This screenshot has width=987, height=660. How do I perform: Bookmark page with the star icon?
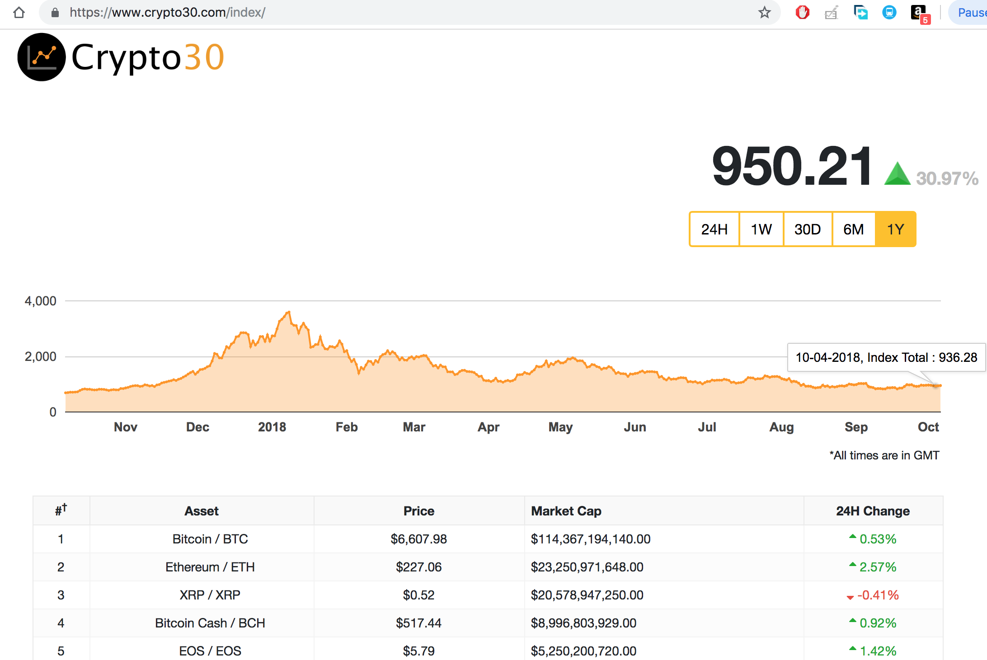764,12
